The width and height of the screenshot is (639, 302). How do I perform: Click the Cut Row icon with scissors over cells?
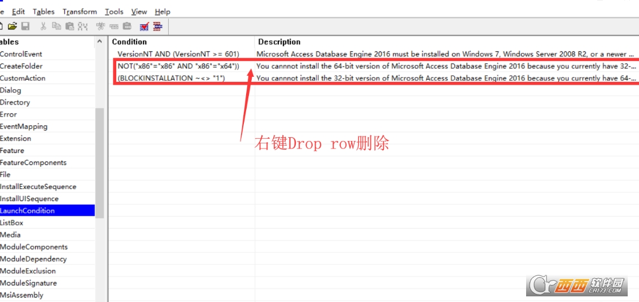(100, 27)
